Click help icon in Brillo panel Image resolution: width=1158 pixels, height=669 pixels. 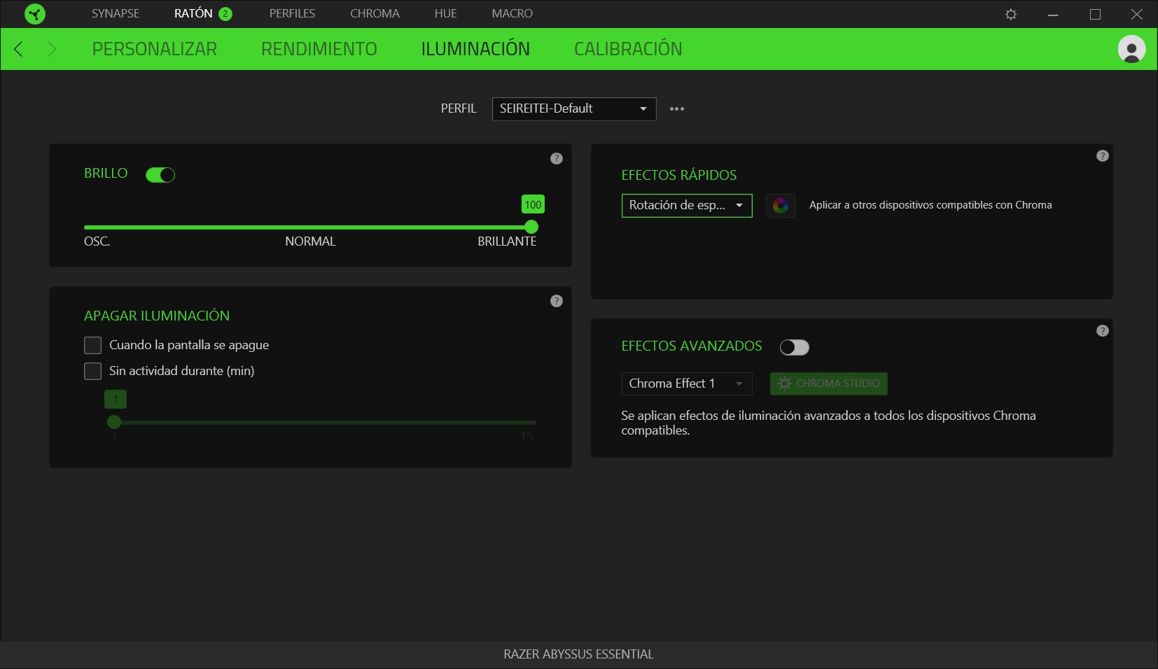point(557,159)
